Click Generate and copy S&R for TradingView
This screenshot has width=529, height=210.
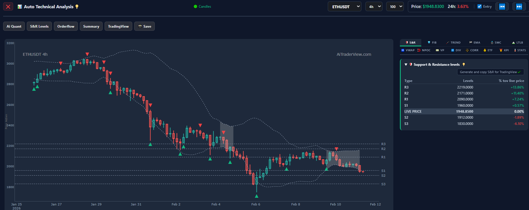click(490, 72)
